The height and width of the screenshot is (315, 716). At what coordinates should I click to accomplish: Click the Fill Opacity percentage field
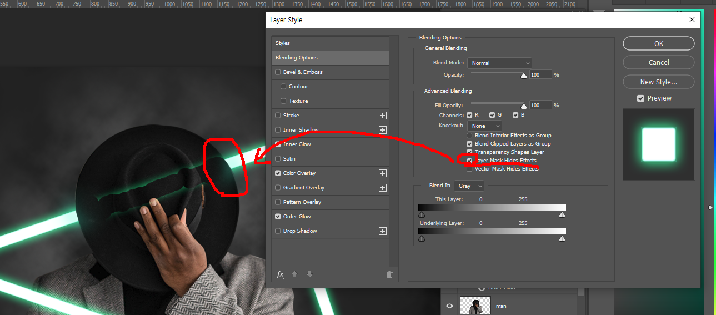[540, 105]
